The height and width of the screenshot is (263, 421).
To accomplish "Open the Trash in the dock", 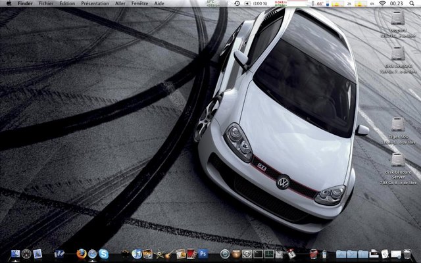I will pyautogui.click(x=408, y=253).
